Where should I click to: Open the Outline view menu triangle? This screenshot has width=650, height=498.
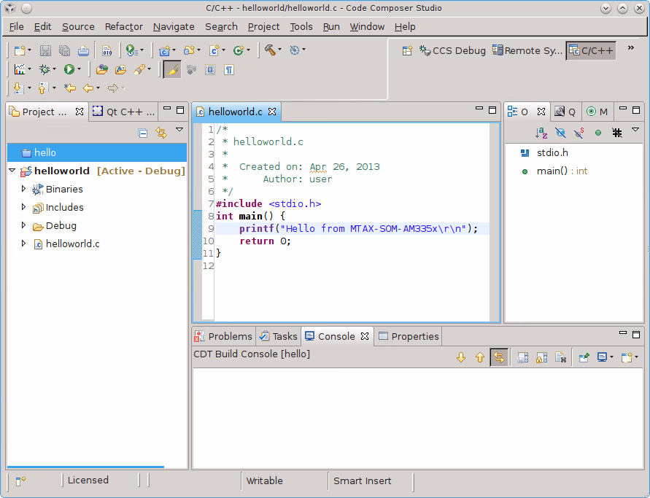click(635, 130)
